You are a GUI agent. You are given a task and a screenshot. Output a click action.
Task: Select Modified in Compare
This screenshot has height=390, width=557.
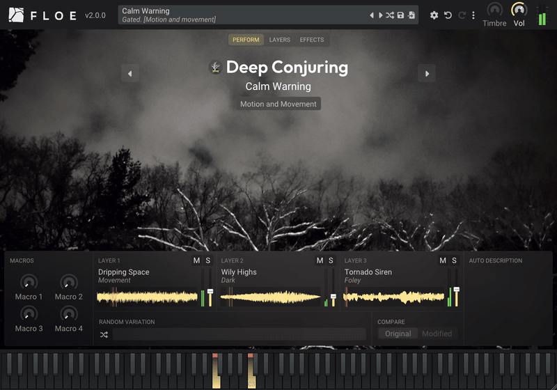point(437,334)
